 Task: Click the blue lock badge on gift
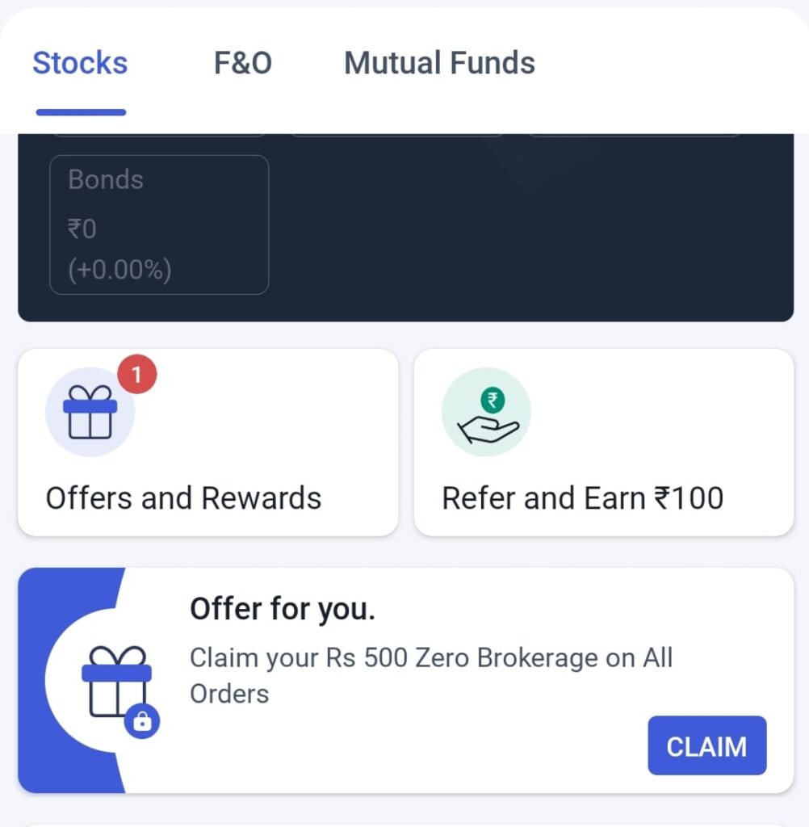pyautogui.click(x=142, y=722)
